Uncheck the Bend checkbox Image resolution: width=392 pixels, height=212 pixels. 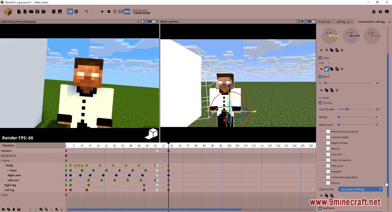coord(320,77)
